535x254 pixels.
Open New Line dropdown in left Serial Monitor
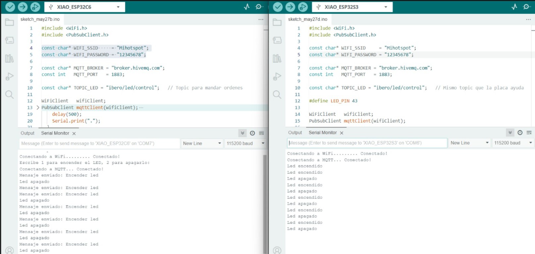(202, 143)
